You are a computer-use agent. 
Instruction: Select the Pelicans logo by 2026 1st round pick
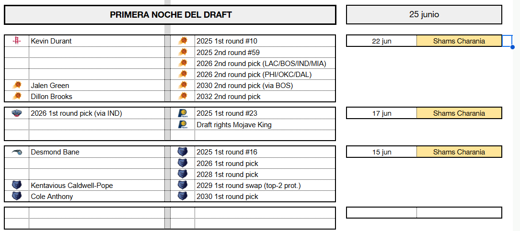point(17,113)
